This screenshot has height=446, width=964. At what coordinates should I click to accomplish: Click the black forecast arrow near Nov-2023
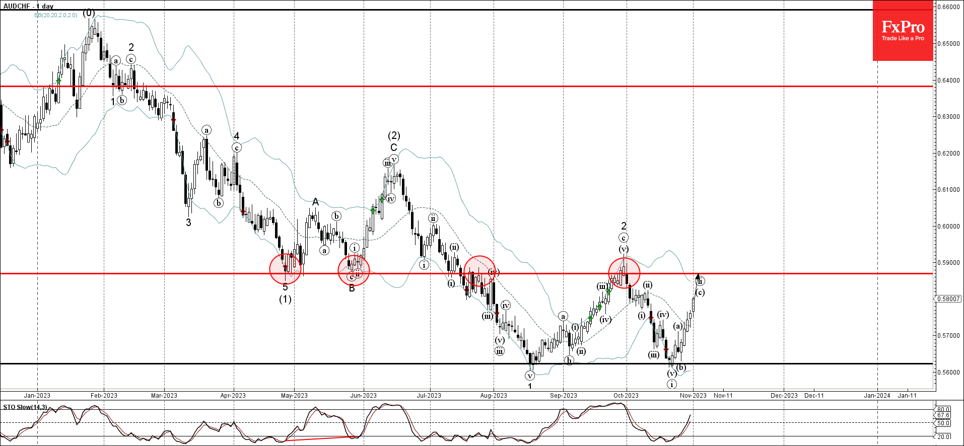point(697,285)
